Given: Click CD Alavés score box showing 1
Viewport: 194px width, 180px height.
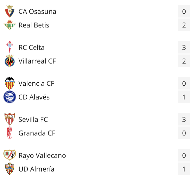Looking at the screenshot, I should click(x=184, y=97).
